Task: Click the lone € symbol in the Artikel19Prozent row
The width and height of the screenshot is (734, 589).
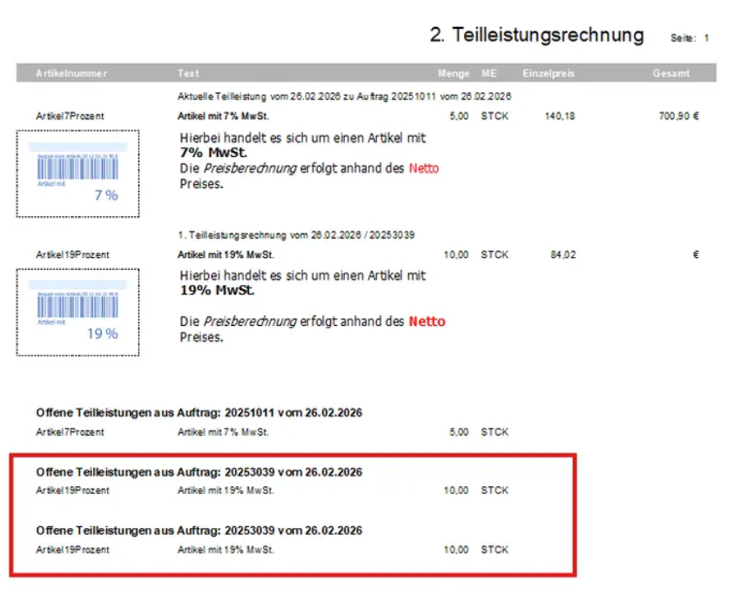Action: (x=695, y=254)
